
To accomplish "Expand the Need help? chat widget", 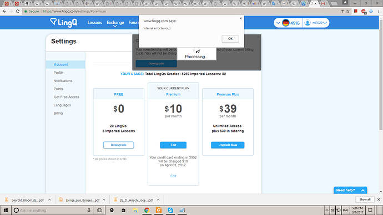I will point(350,190).
